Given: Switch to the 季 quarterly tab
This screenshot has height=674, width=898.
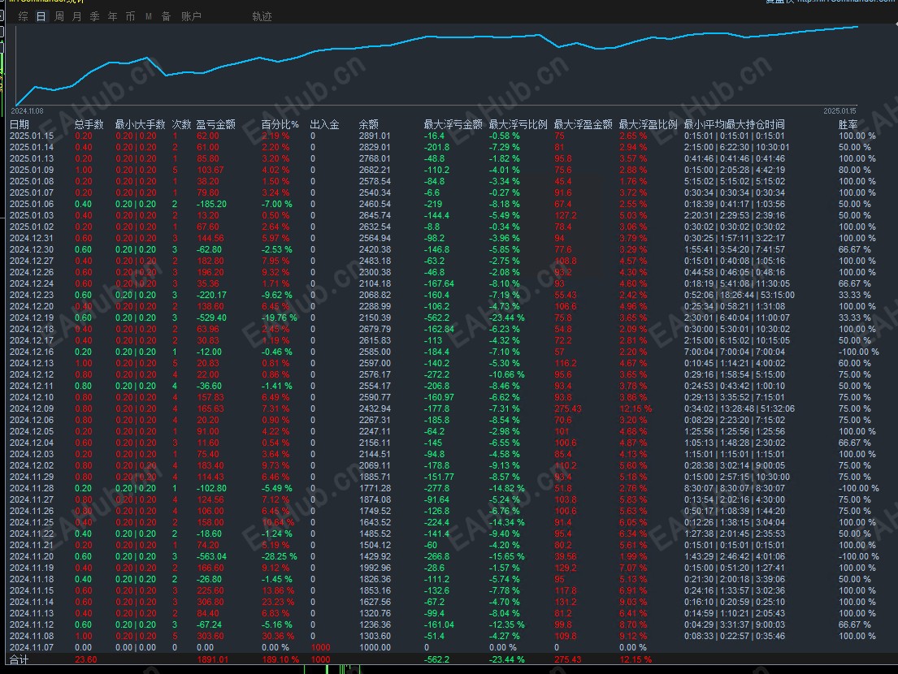Looking at the screenshot, I should tap(94, 16).
